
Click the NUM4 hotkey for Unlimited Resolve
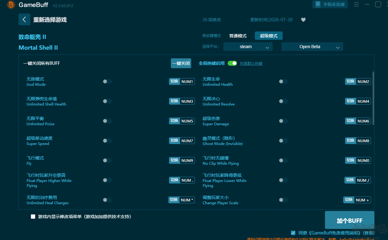click(x=358, y=101)
